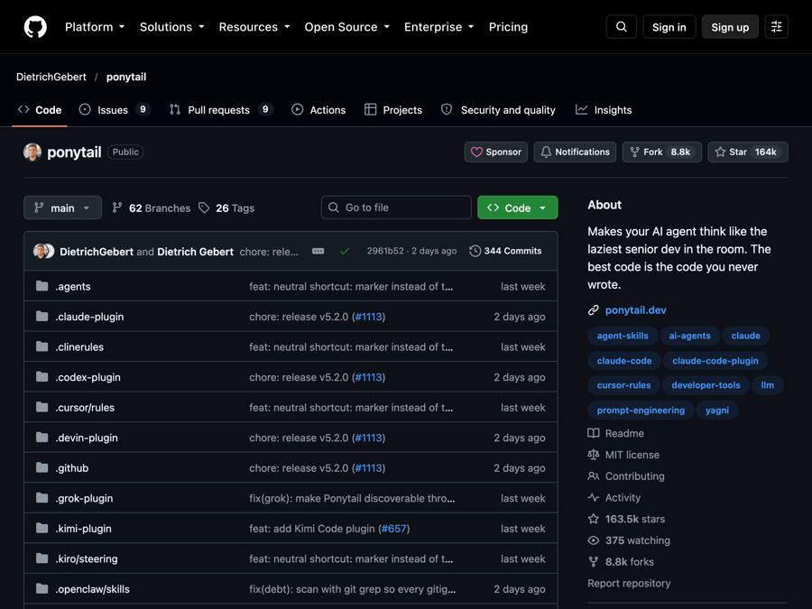Sponsor the ponytail repository

[x=496, y=152]
